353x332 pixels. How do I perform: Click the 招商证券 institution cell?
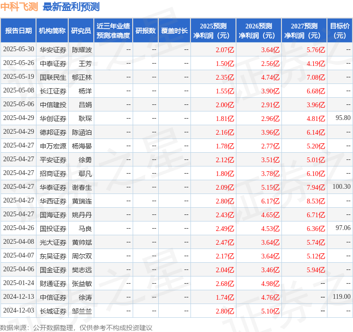click(x=53, y=174)
